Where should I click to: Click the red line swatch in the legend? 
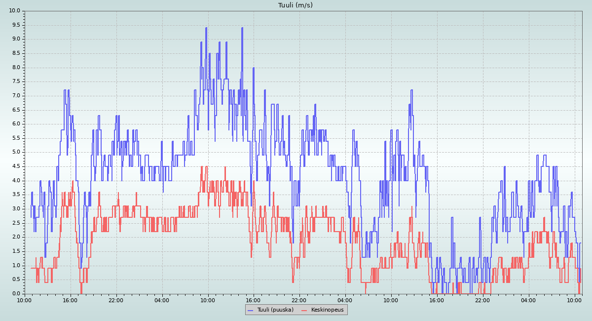pos(304,310)
